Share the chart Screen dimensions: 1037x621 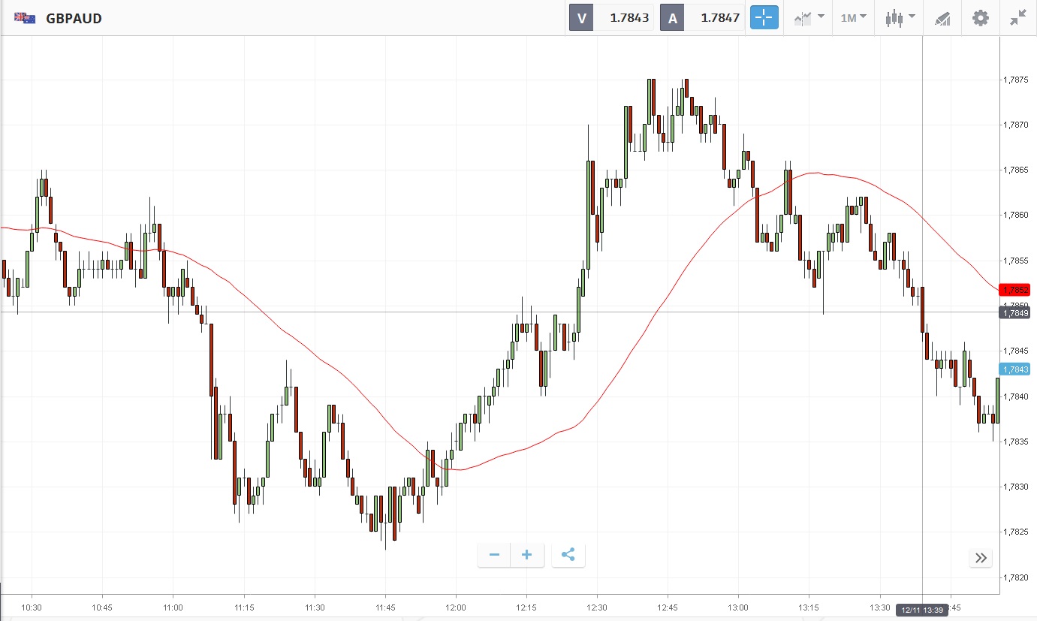coord(568,555)
